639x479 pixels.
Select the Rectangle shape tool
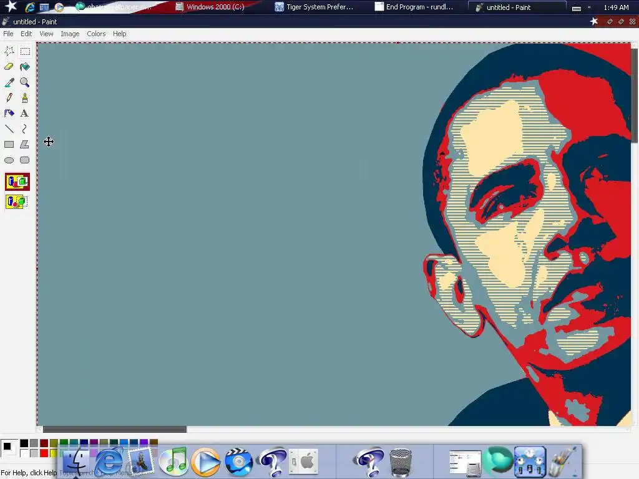point(9,144)
